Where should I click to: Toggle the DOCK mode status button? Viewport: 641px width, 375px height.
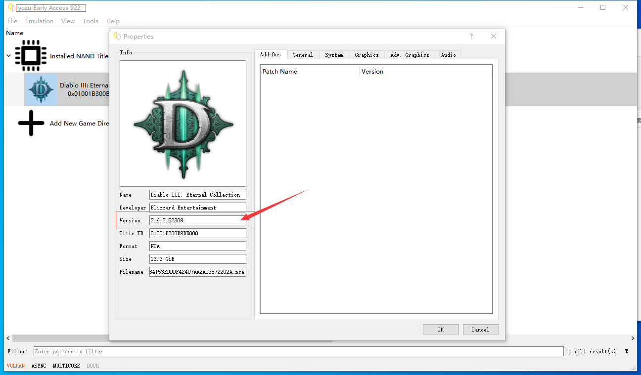coord(93,366)
